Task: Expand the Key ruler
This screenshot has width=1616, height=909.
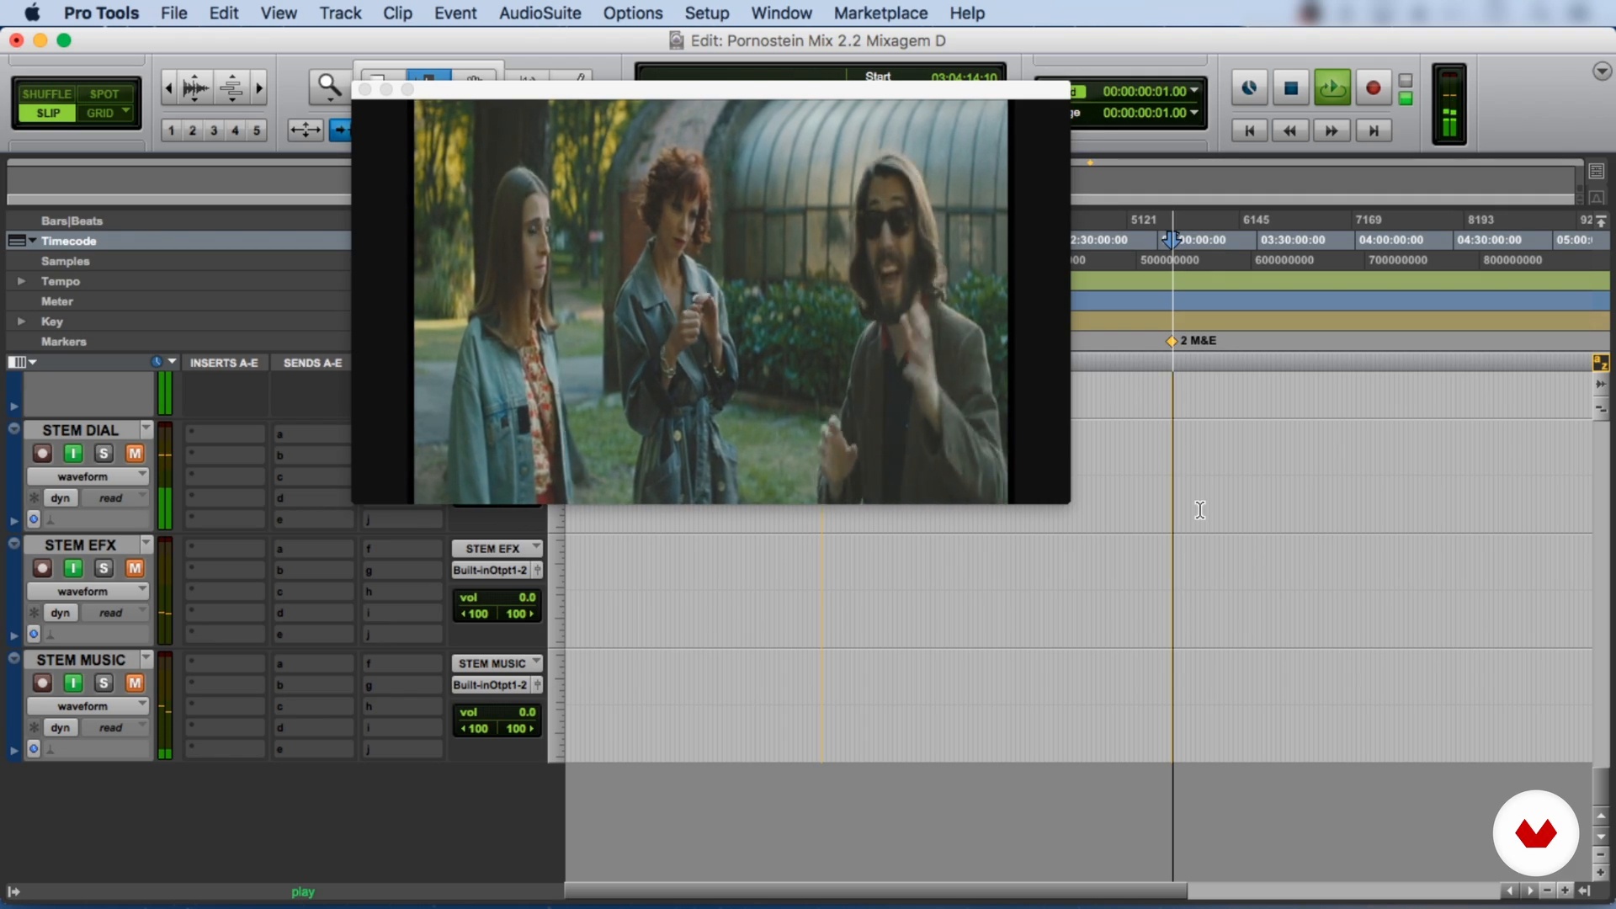Action: (21, 322)
